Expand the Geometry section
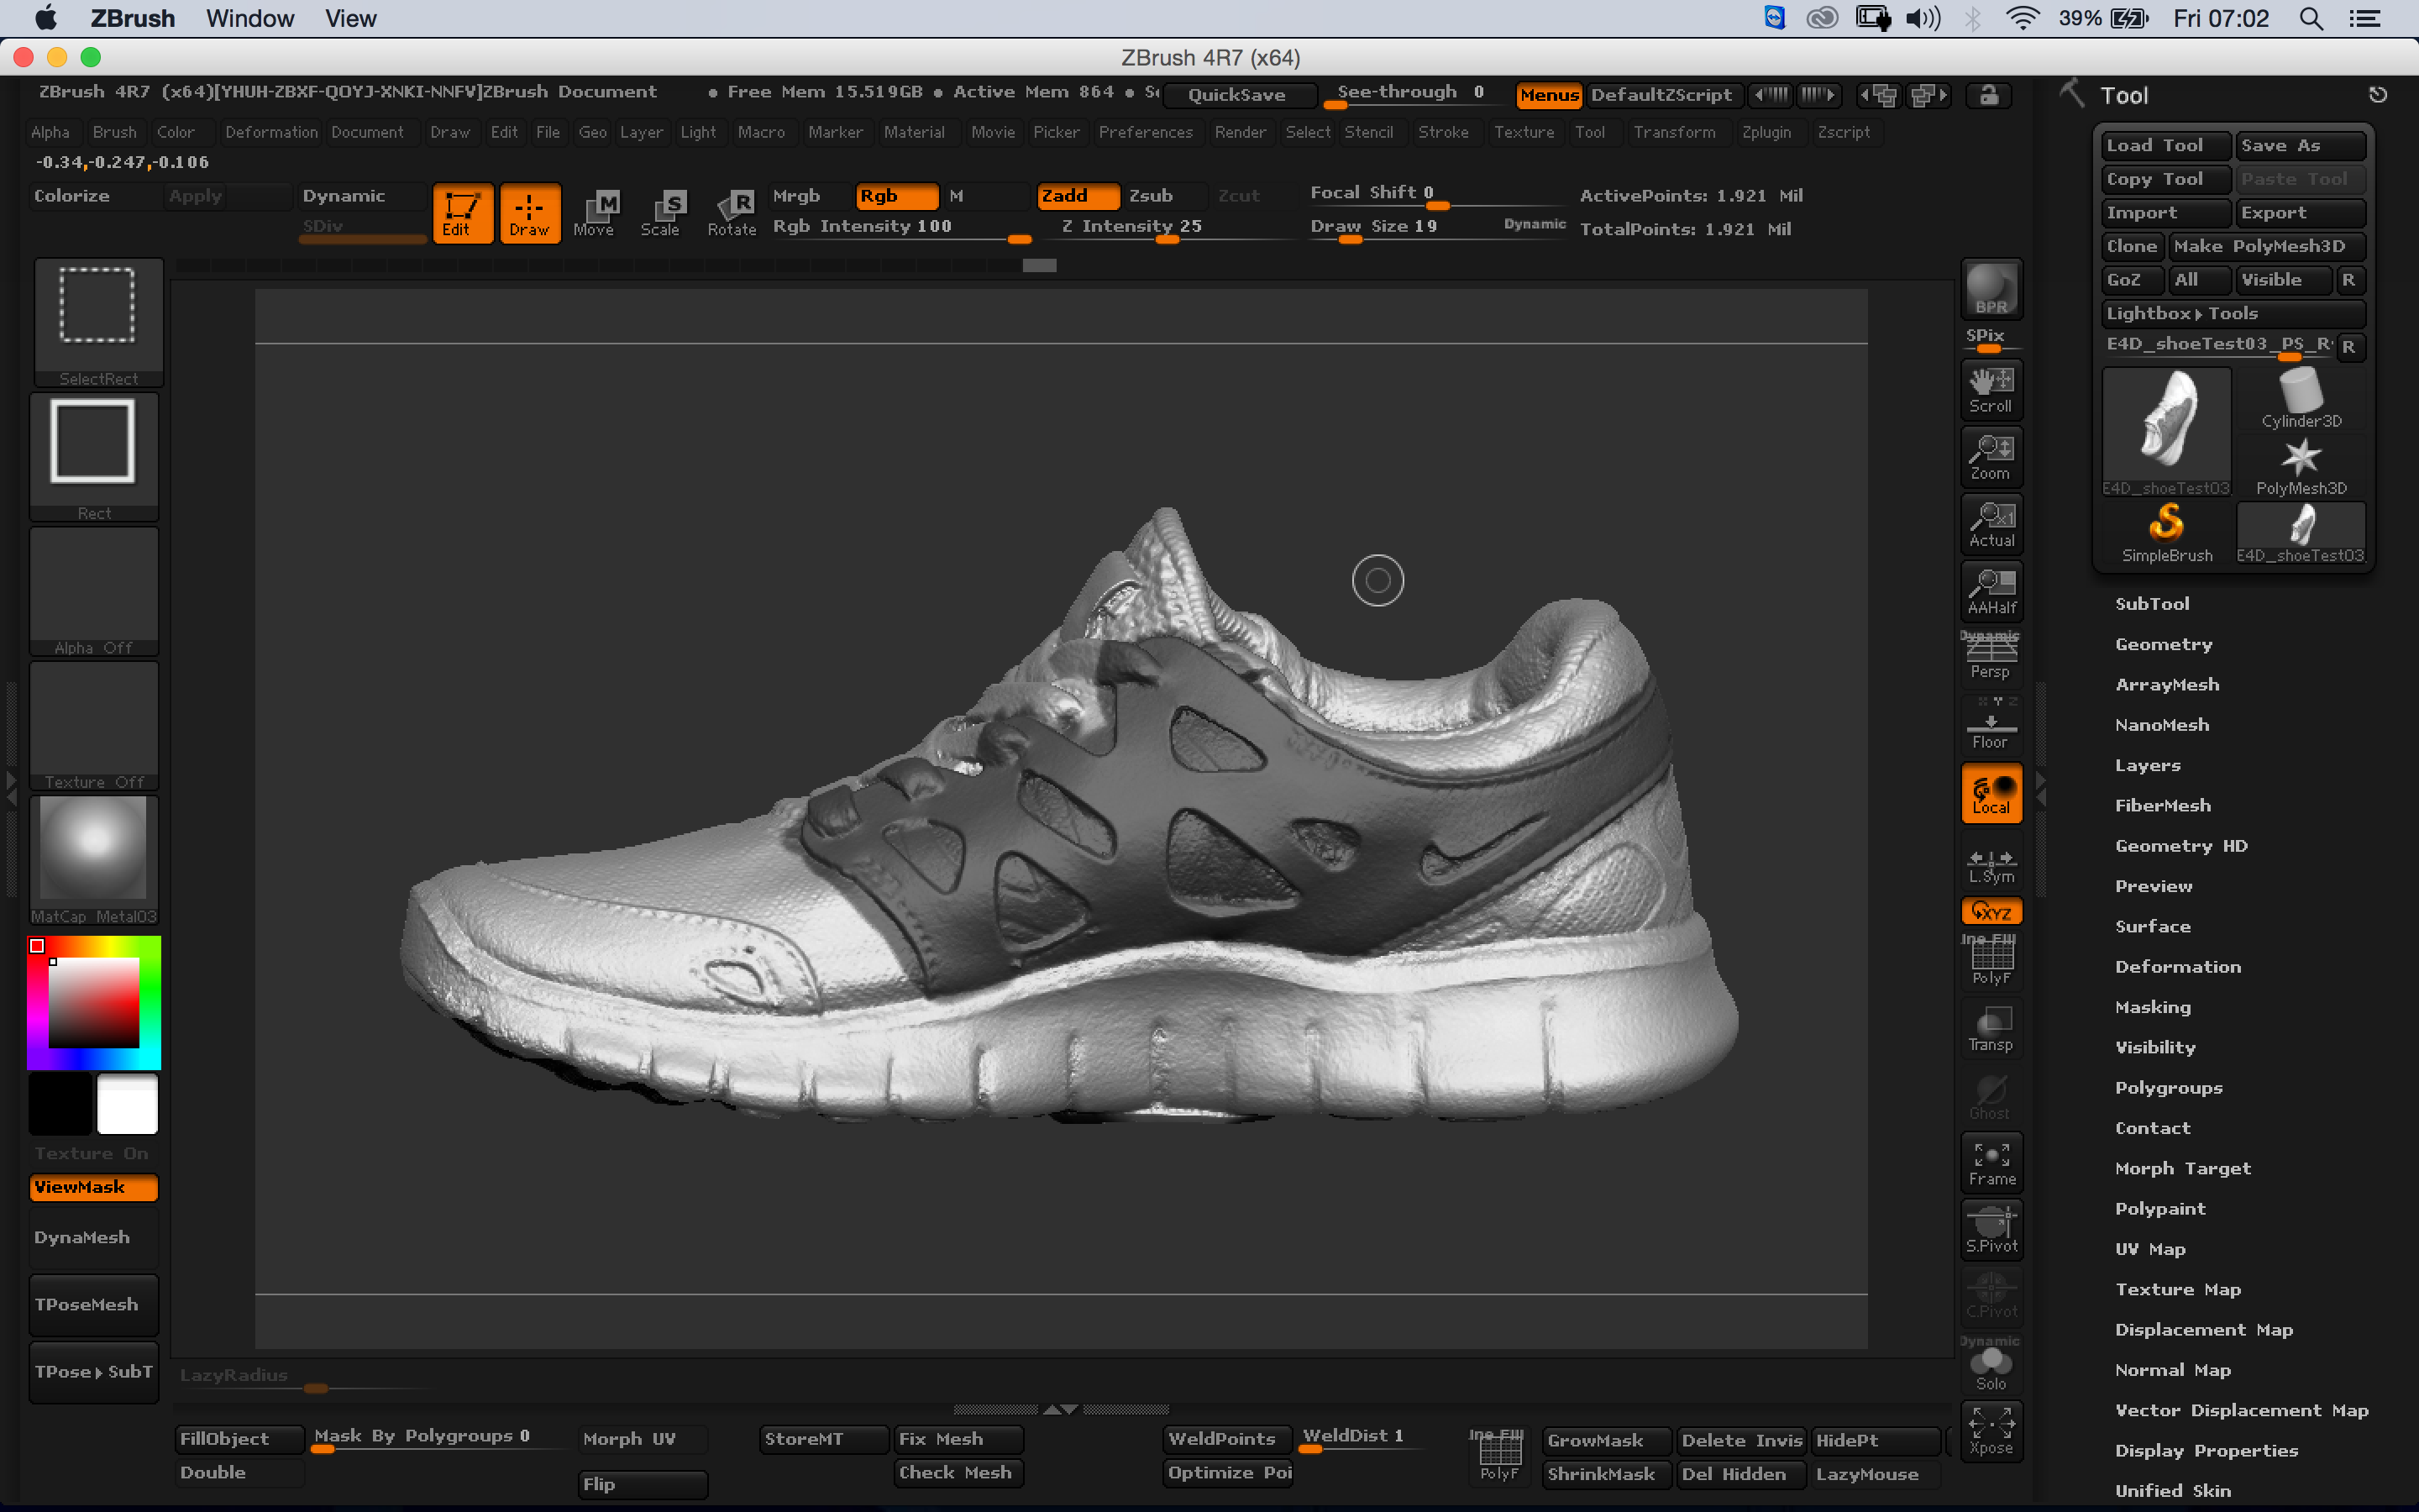 pyautogui.click(x=2165, y=644)
